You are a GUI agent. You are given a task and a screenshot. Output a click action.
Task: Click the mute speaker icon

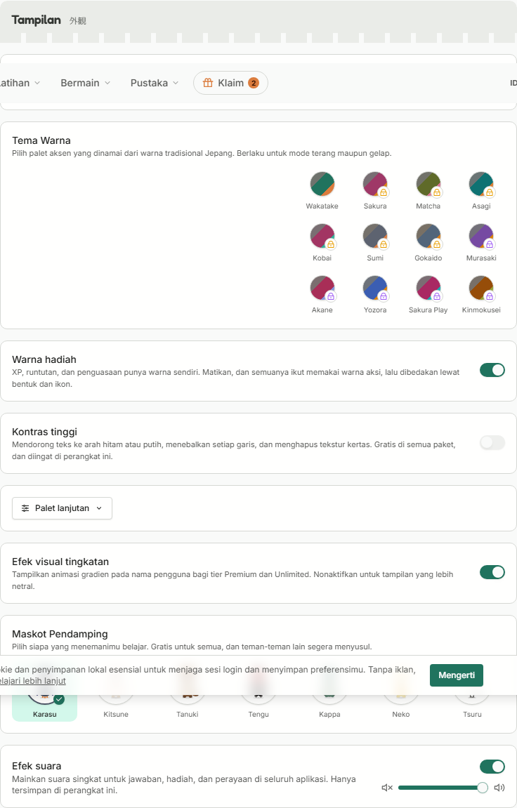pos(387,788)
